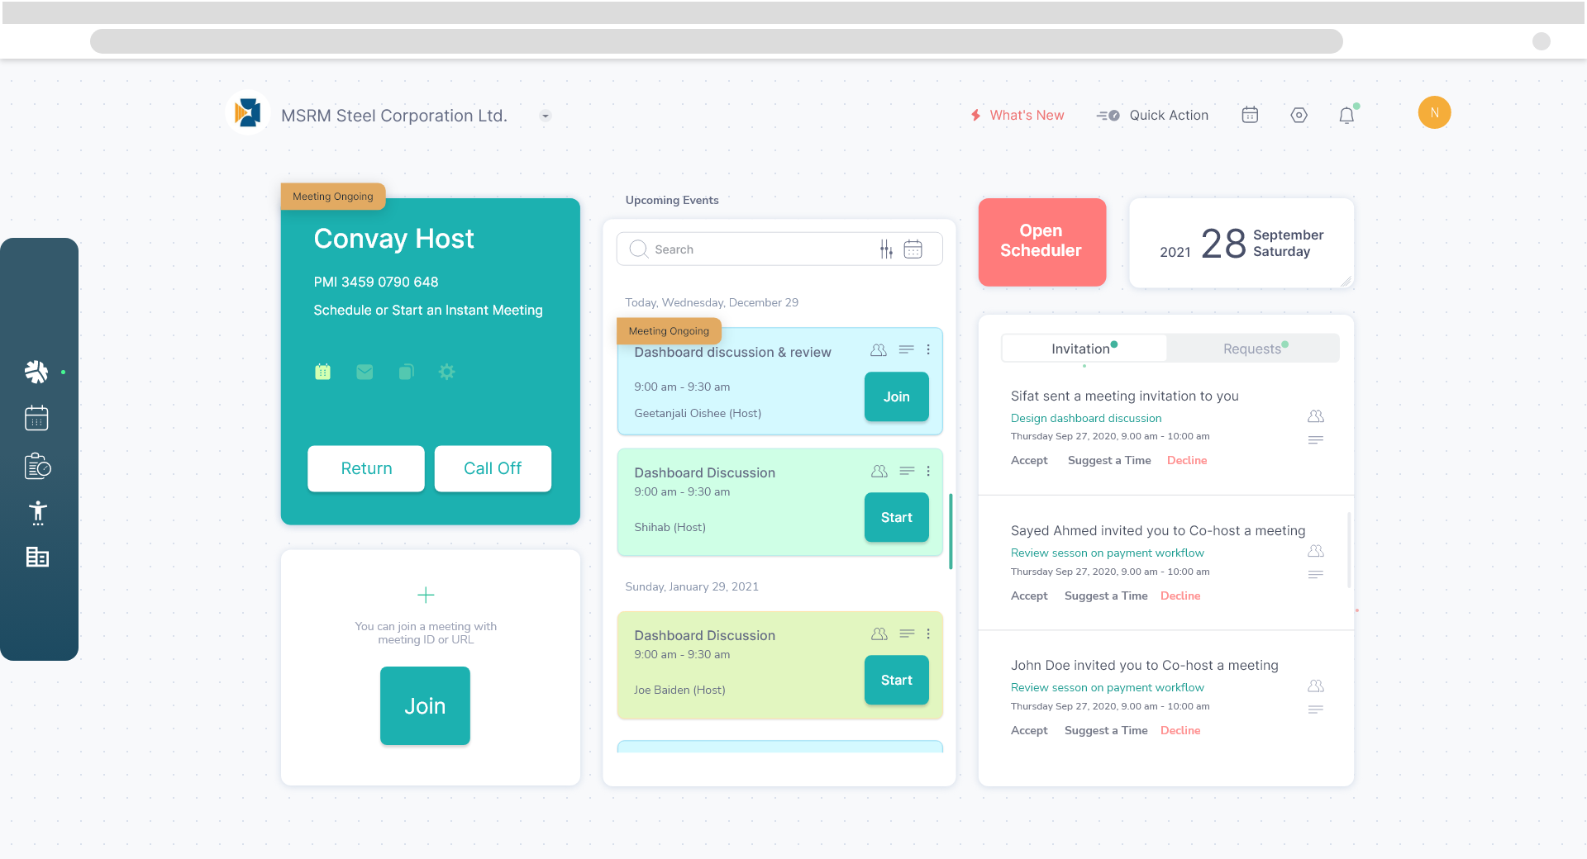The image size is (1587, 859).
Task: Click the Search events input field
Action: coord(760,249)
